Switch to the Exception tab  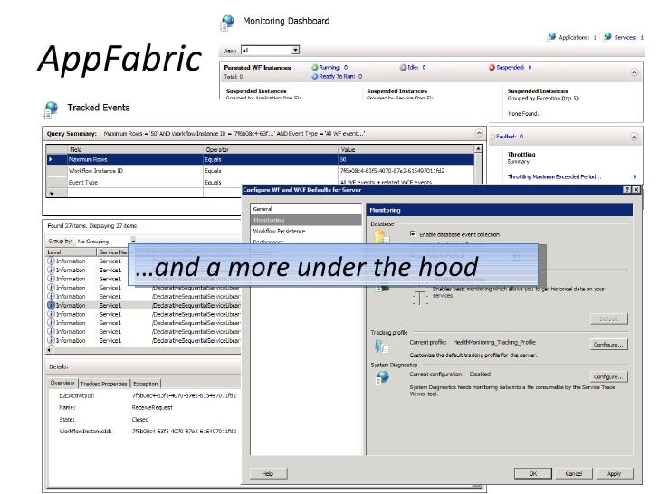pos(146,384)
